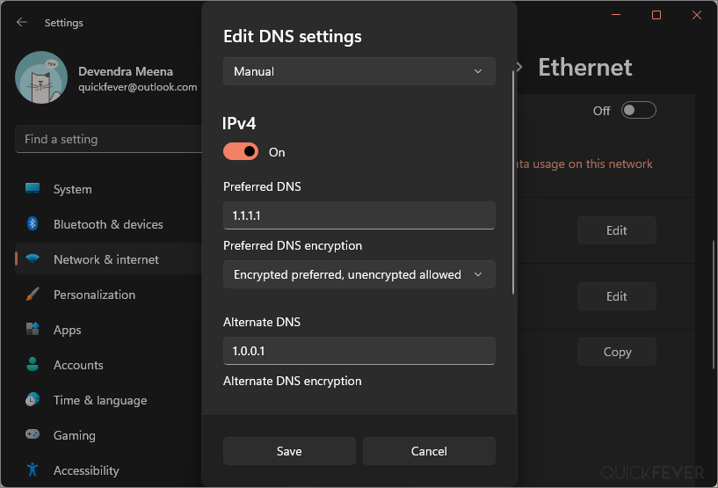718x488 pixels.
Task: Focus the Alternate DNS field containing 1.0.0.1
Action: (359, 351)
